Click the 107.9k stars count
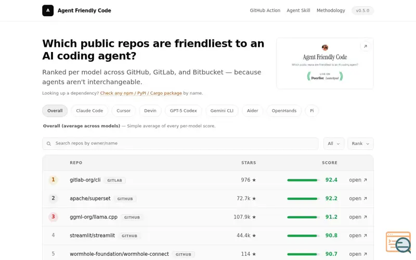The height and width of the screenshot is (260, 416). pyautogui.click(x=242, y=217)
